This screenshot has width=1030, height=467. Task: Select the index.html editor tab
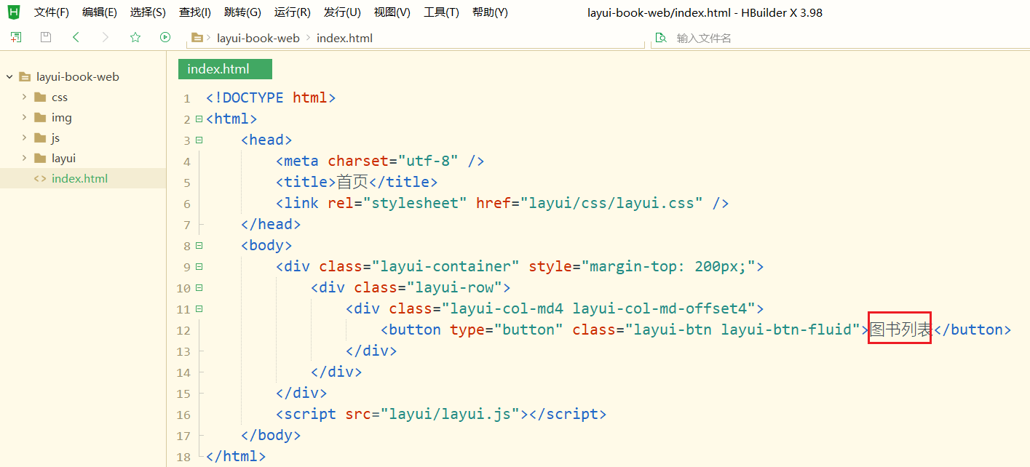coord(225,69)
